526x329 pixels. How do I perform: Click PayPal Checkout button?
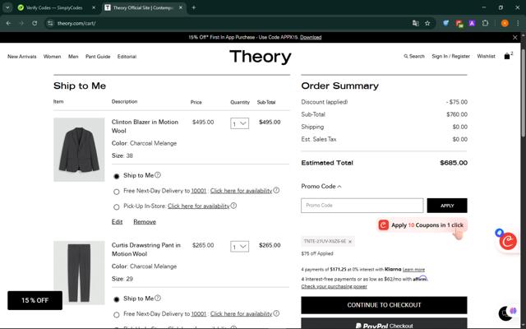384,323
